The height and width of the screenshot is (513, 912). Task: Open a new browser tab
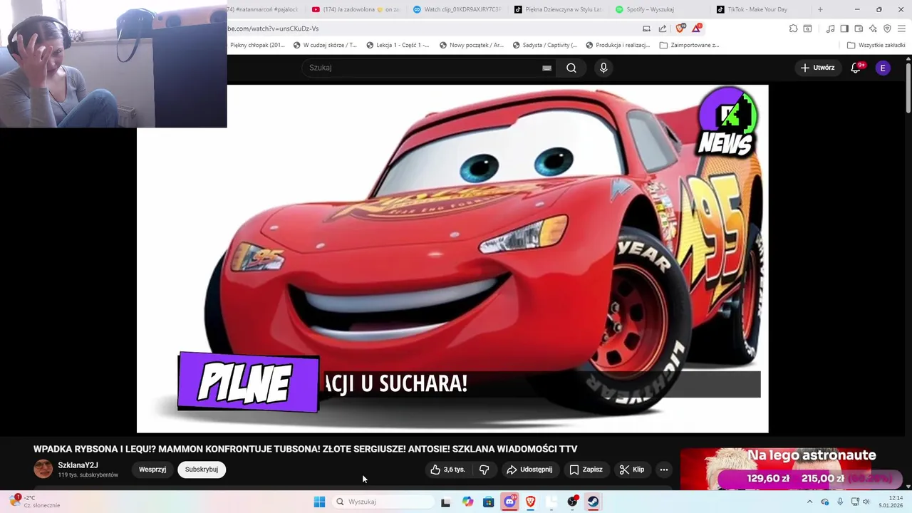(x=820, y=9)
